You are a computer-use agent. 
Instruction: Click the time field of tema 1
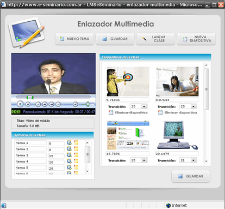pyautogui.click(x=57, y=144)
